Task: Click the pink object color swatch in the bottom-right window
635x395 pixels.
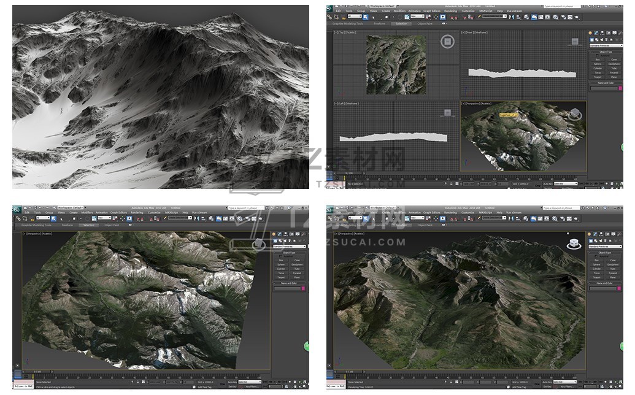Action: (x=620, y=289)
